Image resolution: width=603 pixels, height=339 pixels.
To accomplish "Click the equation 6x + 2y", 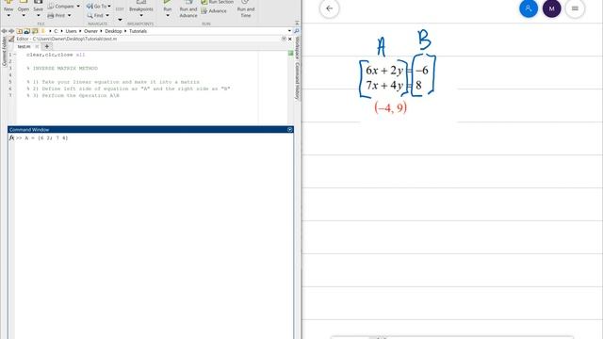I will tap(384, 71).
